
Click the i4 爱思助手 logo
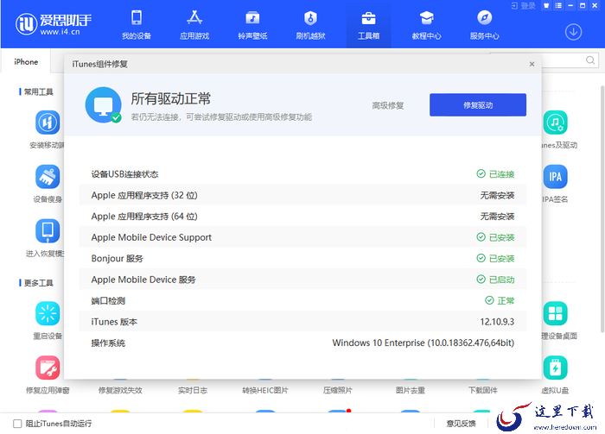[54, 24]
